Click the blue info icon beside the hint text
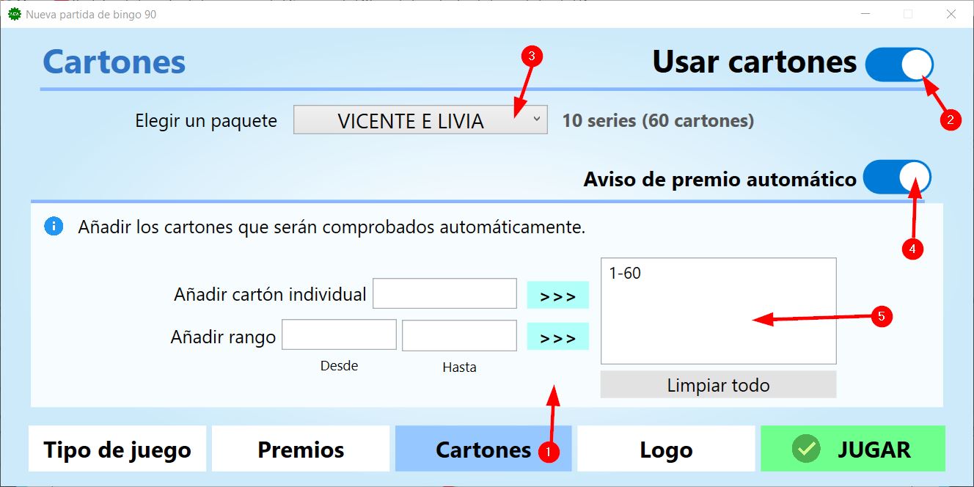Image resolution: width=974 pixels, height=487 pixels. [x=54, y=227]
